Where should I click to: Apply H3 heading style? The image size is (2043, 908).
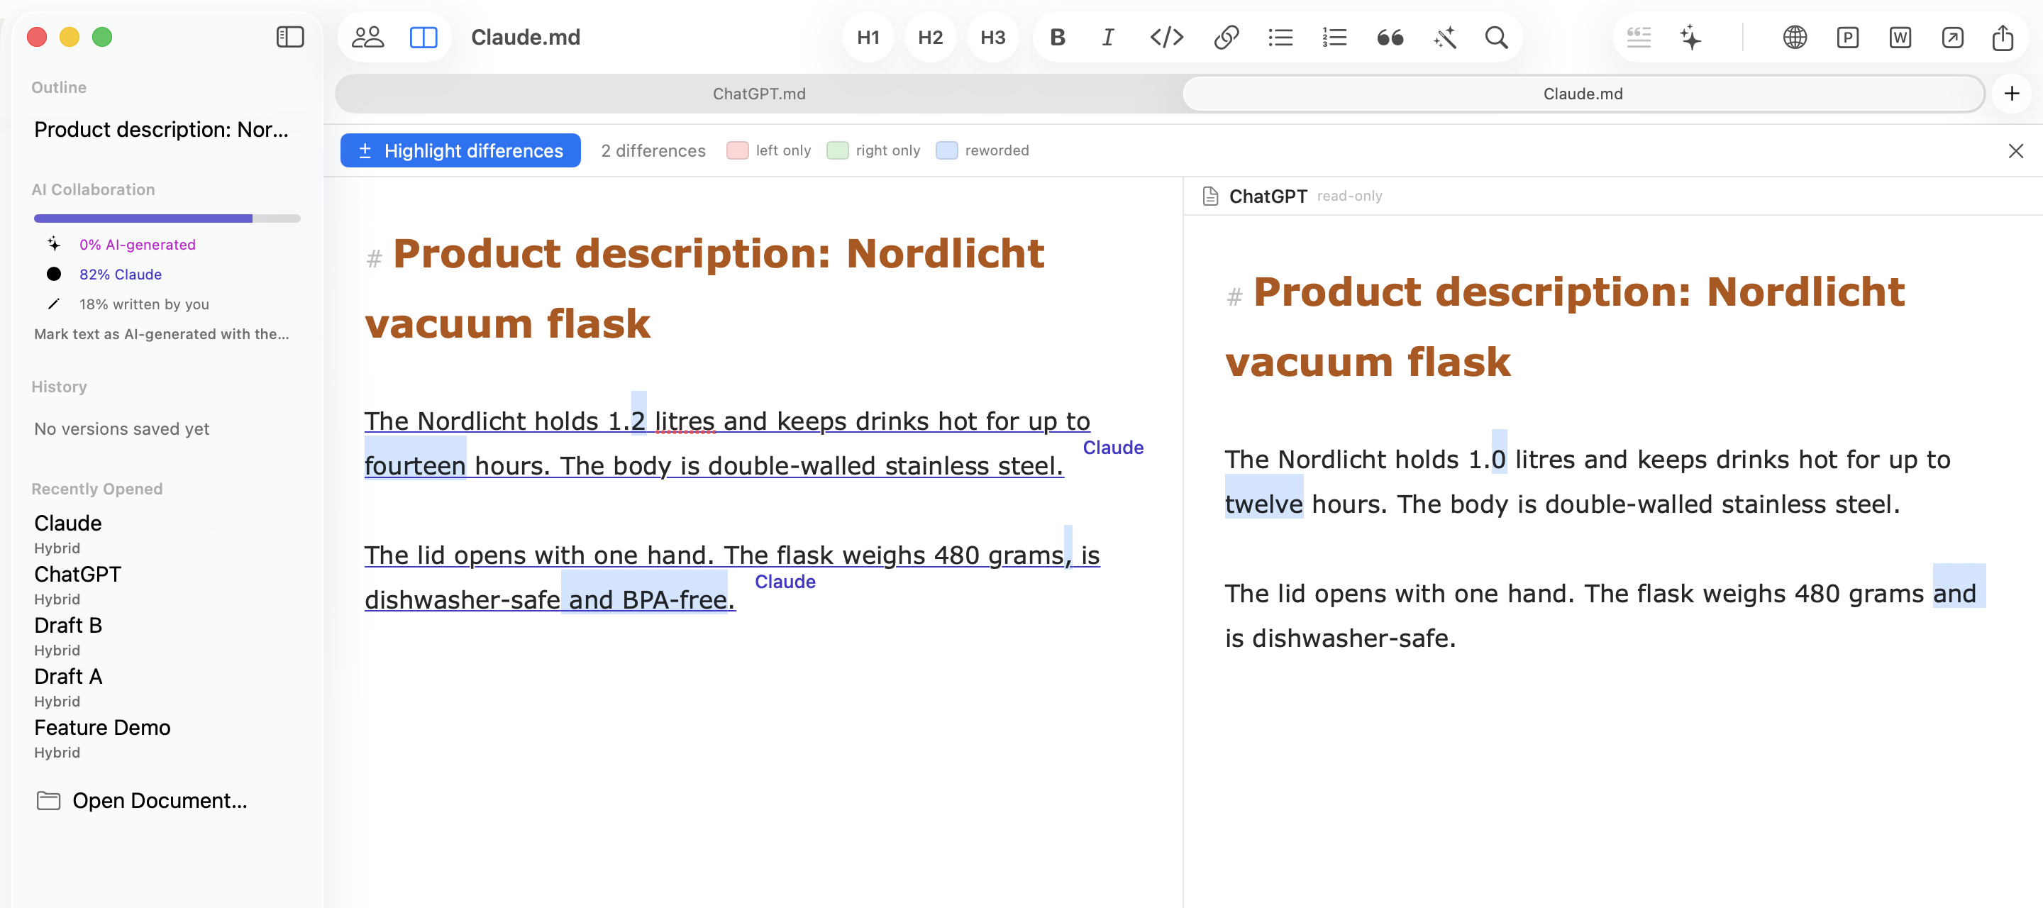pos(992,38)
